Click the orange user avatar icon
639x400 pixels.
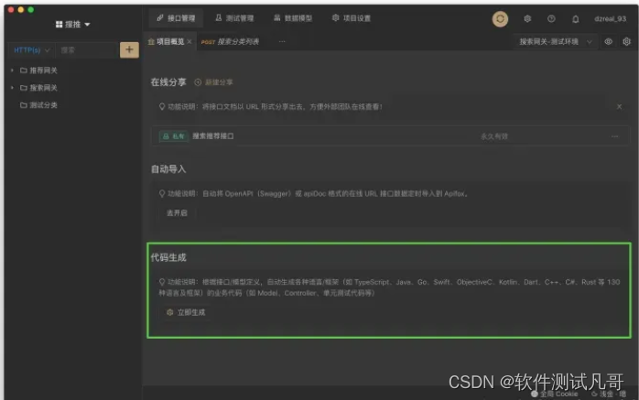click(x=500, y=18)
